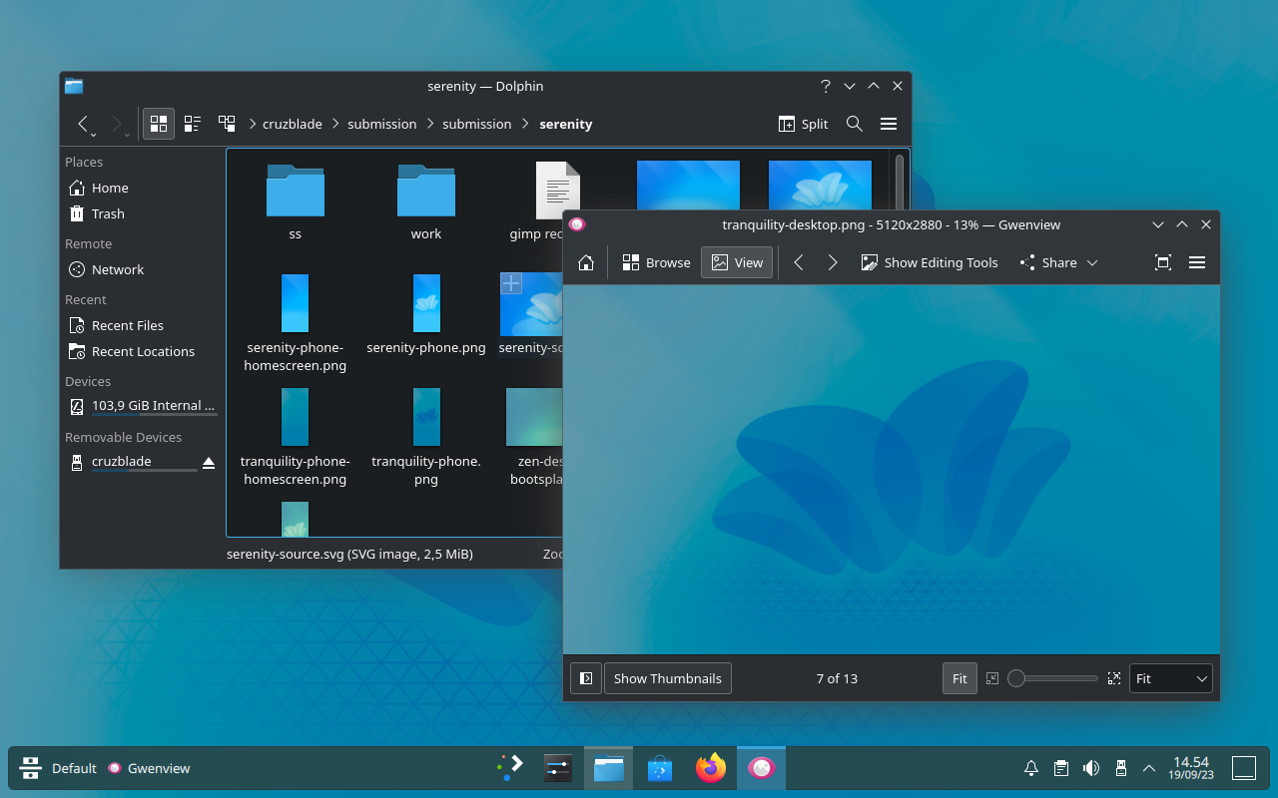Open the Gwenview hamburger menu
This screenshot has width=1278, height=798.
tap(1196, 262)
